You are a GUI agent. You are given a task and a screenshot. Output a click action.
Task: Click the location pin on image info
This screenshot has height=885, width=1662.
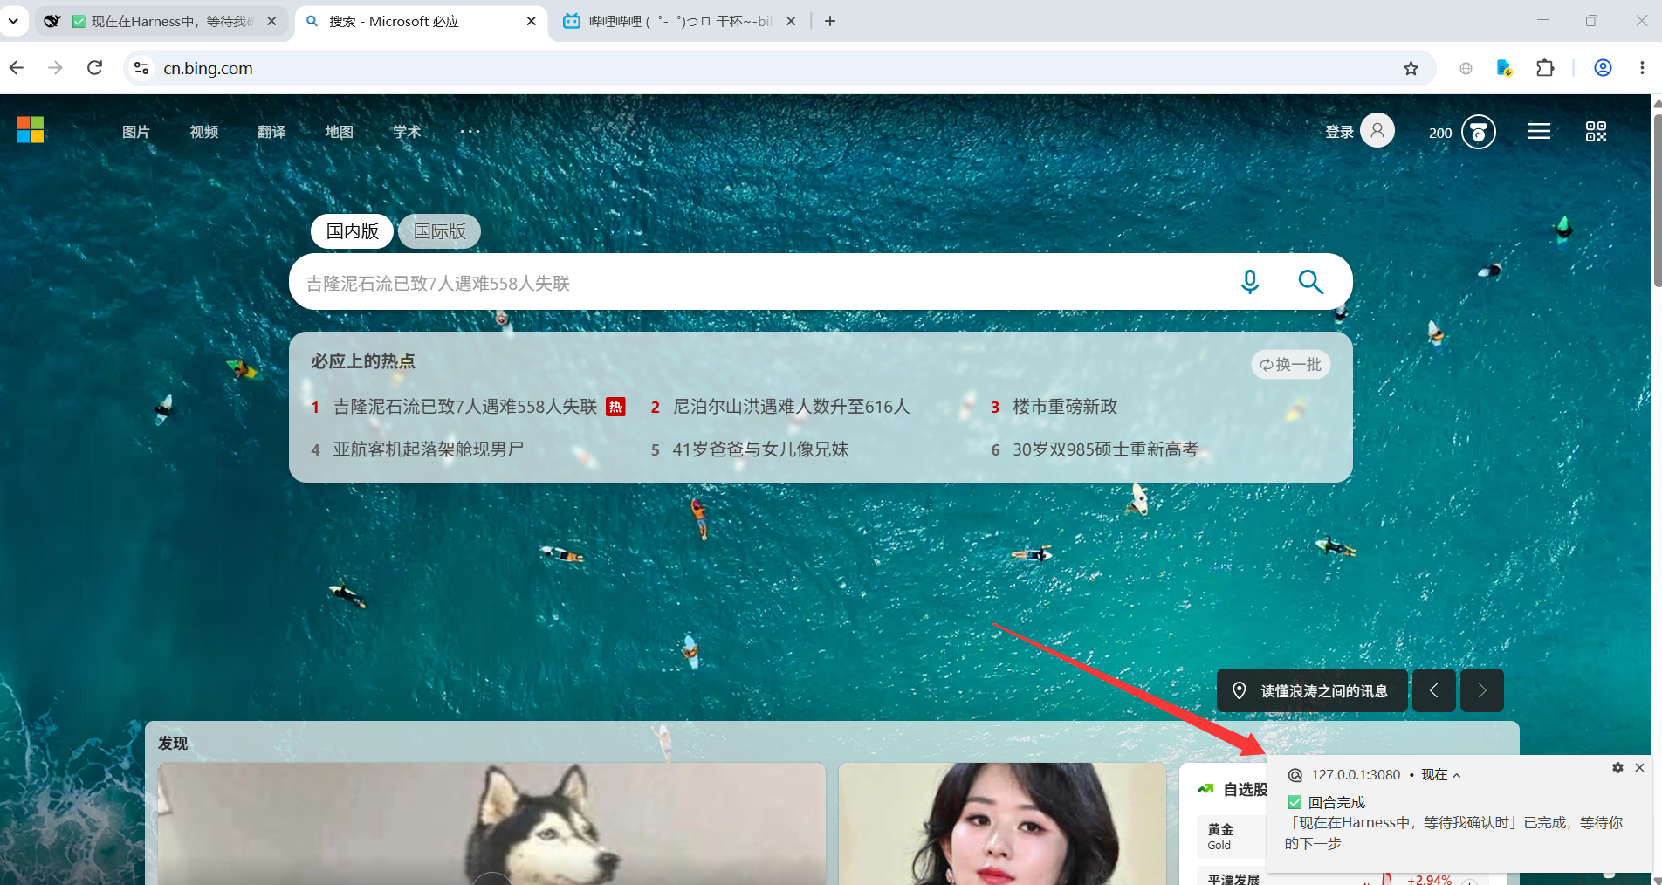point(1239,690)
